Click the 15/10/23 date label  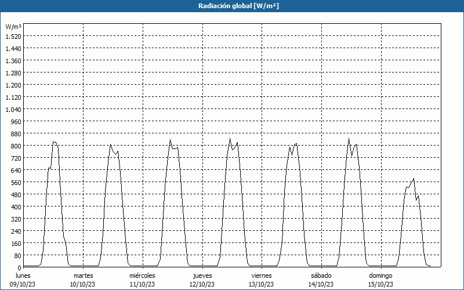point(381,284)
